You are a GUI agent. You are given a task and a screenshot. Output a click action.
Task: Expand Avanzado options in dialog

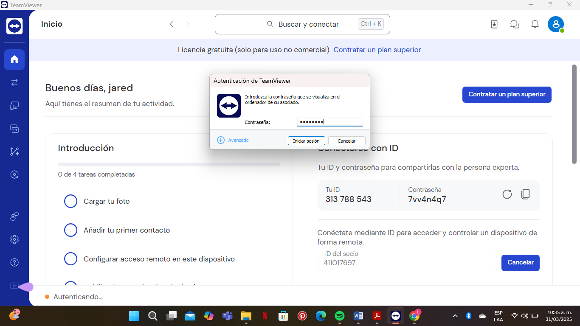pos(233,140)
